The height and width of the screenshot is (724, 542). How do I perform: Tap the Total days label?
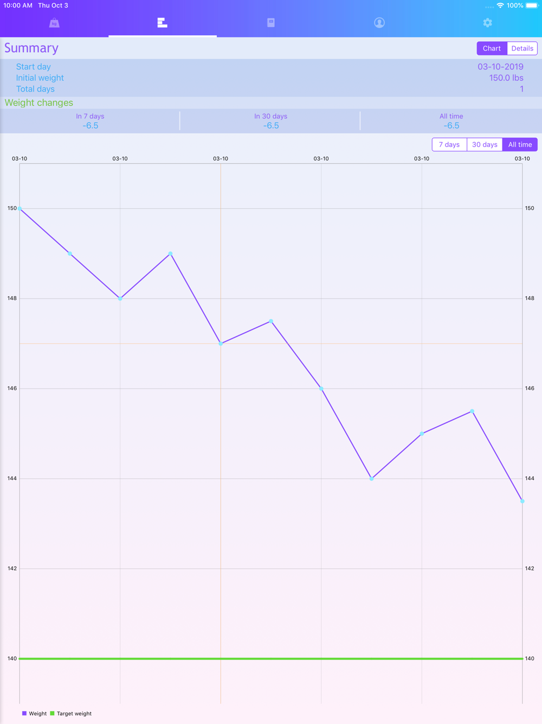[x=35, y=89]
